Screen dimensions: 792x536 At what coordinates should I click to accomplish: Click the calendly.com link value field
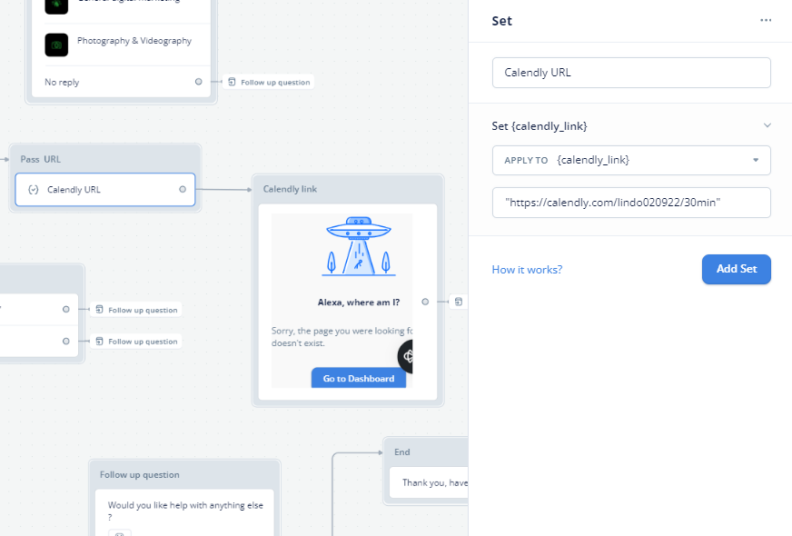pos(631,203)
